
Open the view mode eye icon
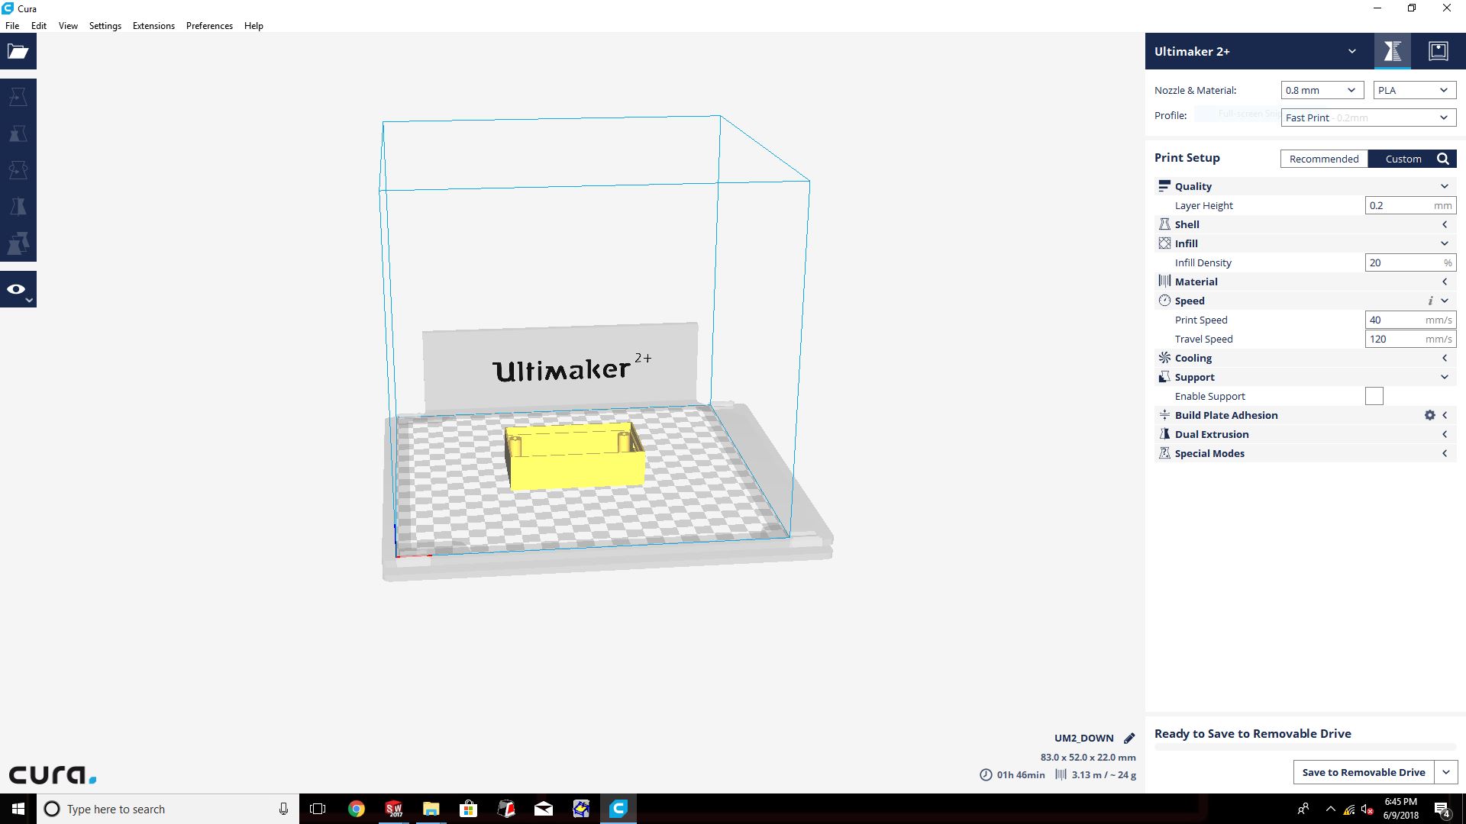pyautogui.click(x=17, y=289)
